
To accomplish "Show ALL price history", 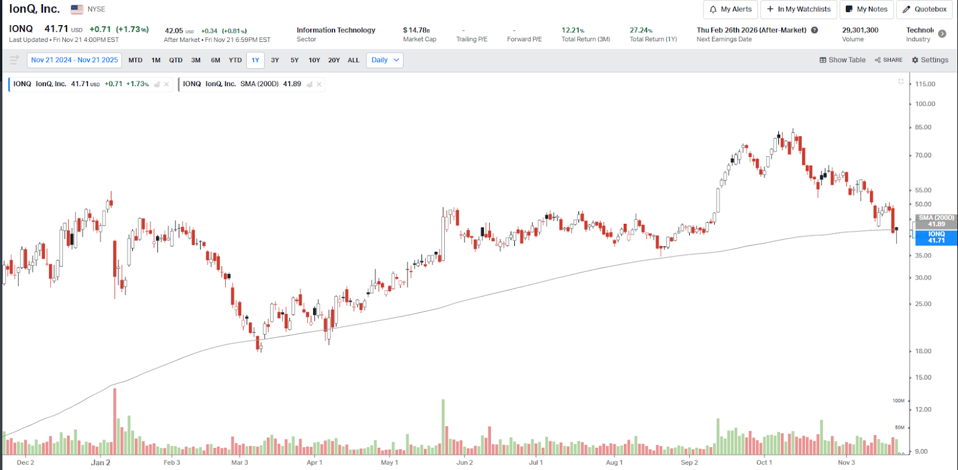I will point(353,60).
